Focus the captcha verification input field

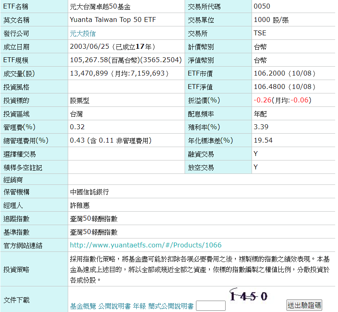pyautogui.click(x=211, y=306)
